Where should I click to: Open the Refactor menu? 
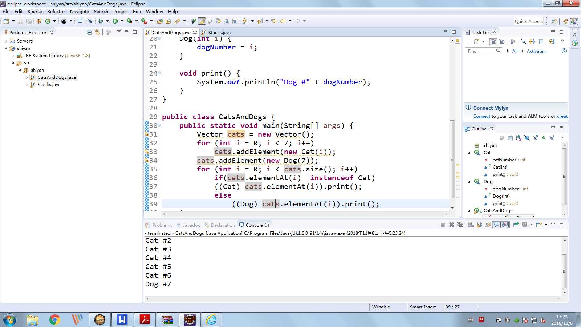(x=56, y=11)
